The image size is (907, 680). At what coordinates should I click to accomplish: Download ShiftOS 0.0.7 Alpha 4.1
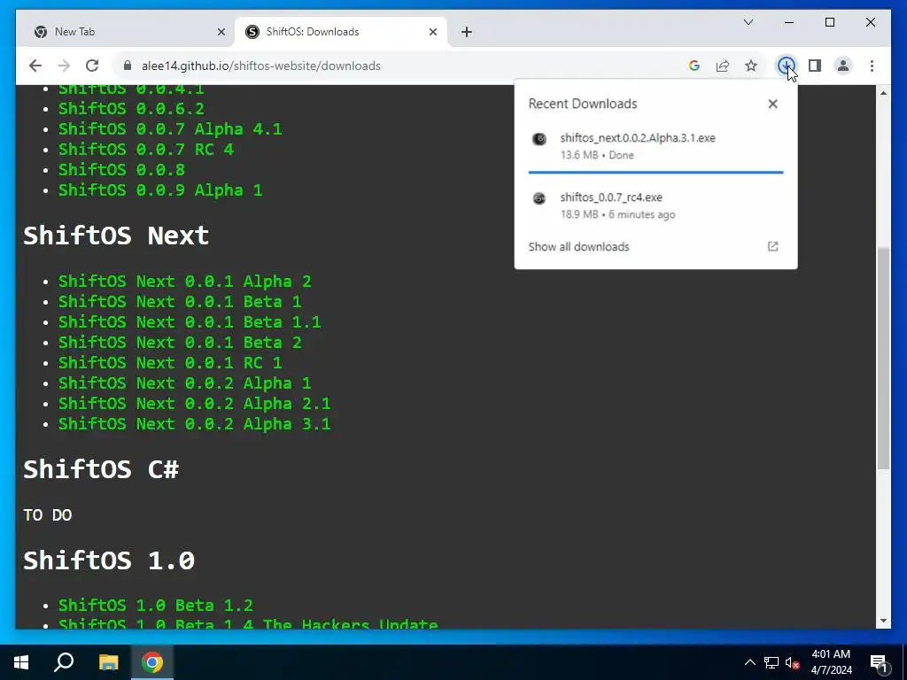[170, 129]
